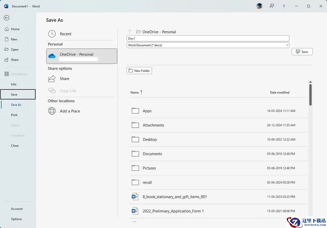This screenshot has height=228, width=327.
Task: Click the Home house icon
Action: (7, 29)
